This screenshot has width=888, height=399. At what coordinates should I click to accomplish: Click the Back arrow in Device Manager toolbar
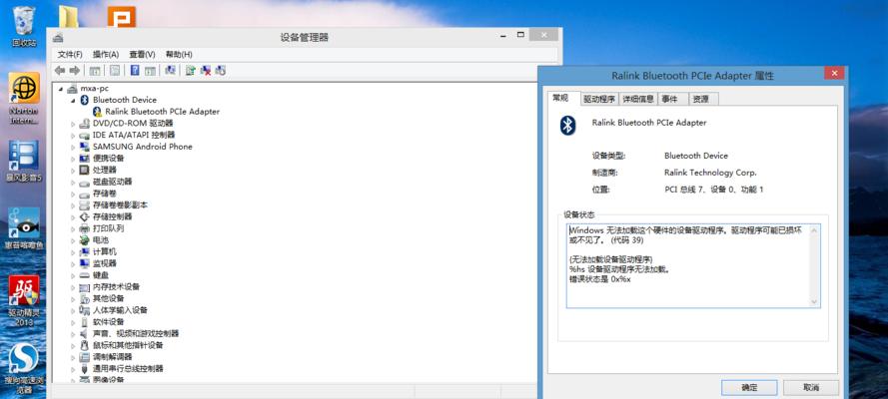(x=60, y=71)
